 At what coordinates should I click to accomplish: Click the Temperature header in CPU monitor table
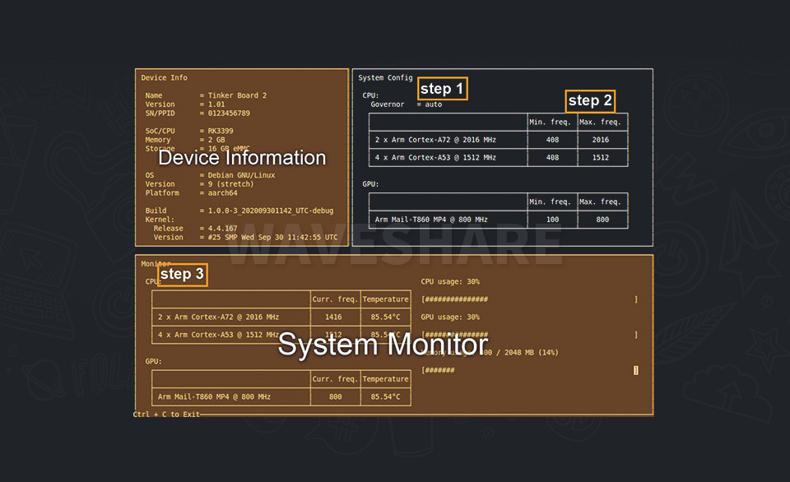(385, 299)
